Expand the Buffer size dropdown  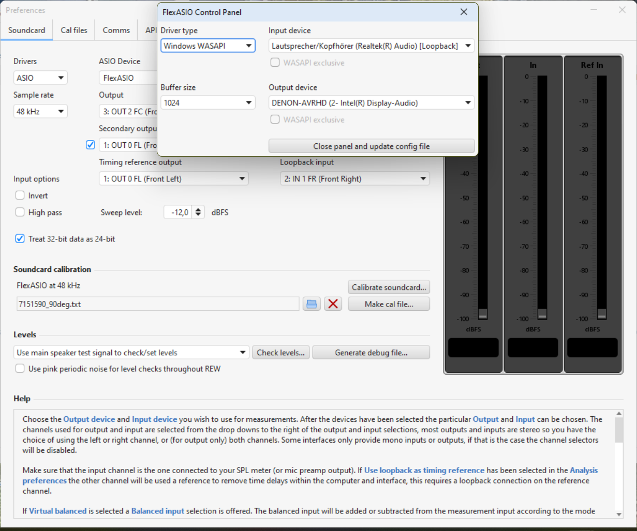coord(208,103)
